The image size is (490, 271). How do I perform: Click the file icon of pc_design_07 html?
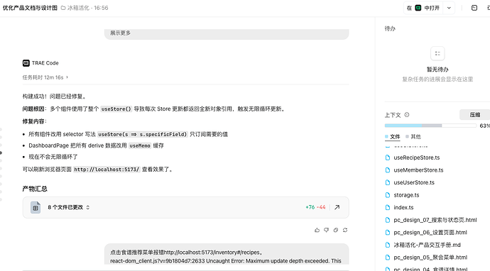click(x=388, y=220)
